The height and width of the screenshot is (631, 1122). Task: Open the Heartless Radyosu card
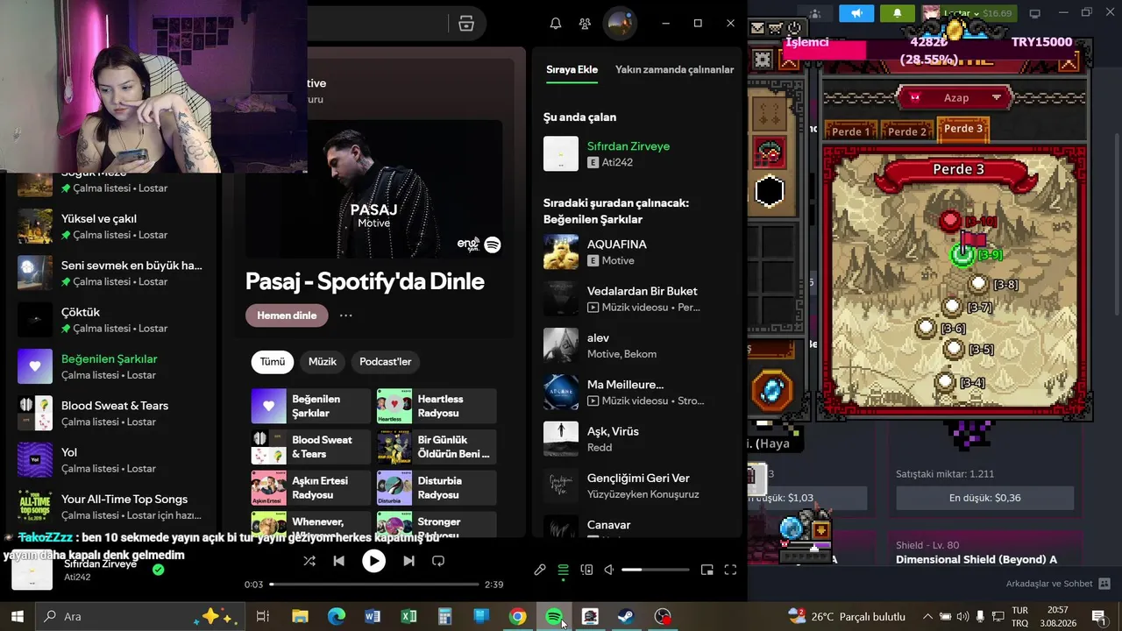[437, 406]
